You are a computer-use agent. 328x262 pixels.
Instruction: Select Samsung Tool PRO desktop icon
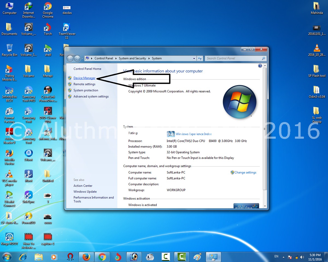click(x=29, y=94)
